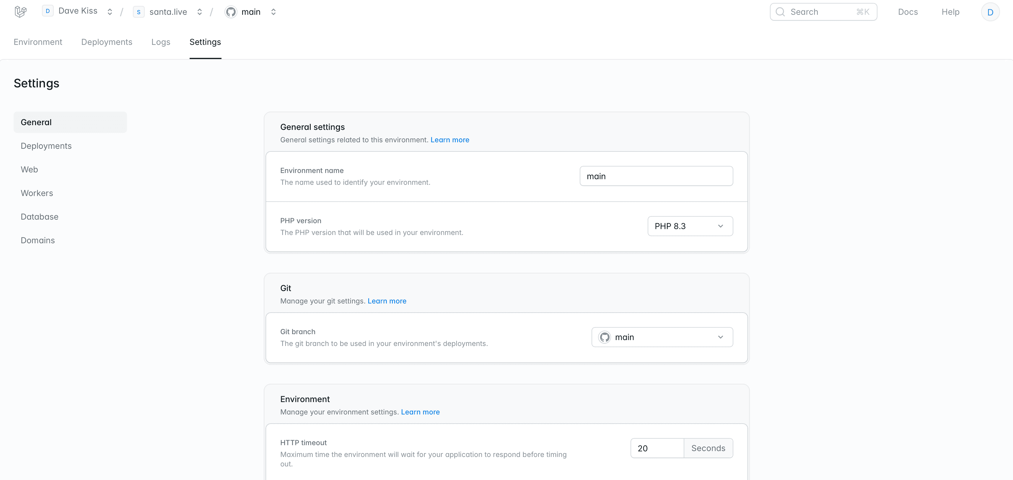Expand the Dave Kiss organization switcher
Viewport: 1013px width, 480px height.
pos(110,12)
